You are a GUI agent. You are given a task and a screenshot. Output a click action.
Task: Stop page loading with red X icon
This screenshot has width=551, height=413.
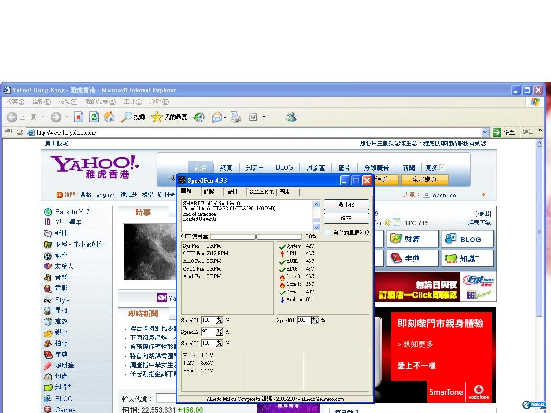coord(79,117)
